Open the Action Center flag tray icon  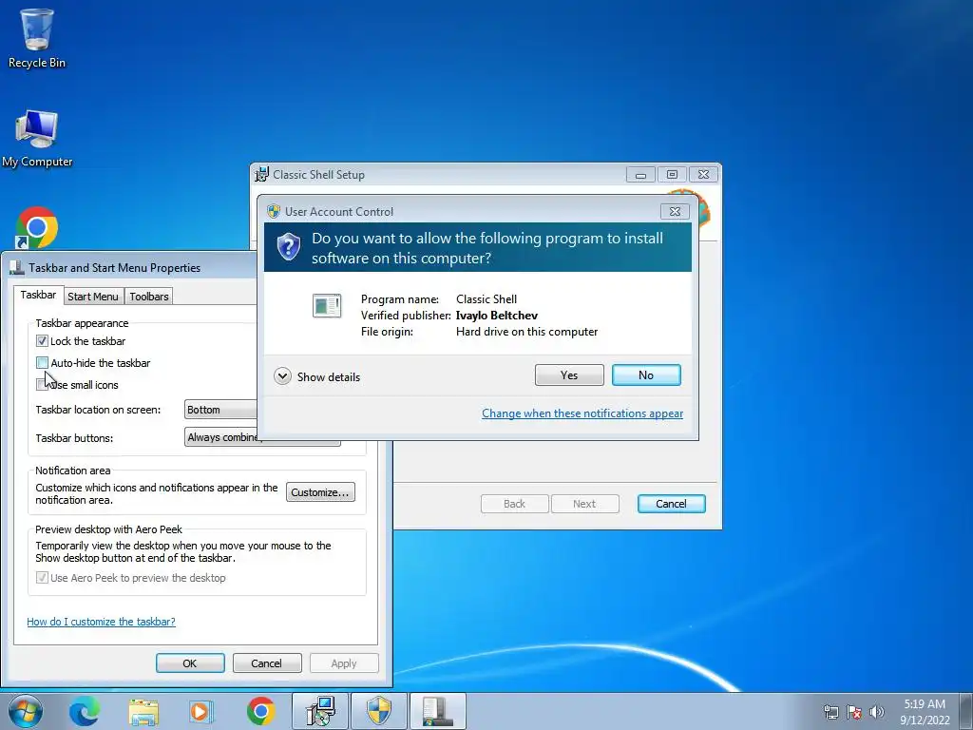854,712
